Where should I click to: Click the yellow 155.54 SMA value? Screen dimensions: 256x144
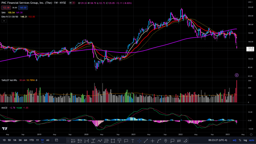click(x=11, y=13)
